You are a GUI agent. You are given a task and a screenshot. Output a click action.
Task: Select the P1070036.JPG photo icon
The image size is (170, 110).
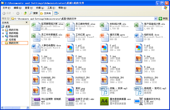pyautogui.click(x=104, y=80)
